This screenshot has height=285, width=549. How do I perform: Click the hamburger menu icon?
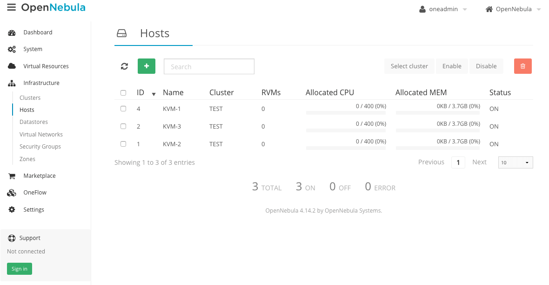[12, 8]
